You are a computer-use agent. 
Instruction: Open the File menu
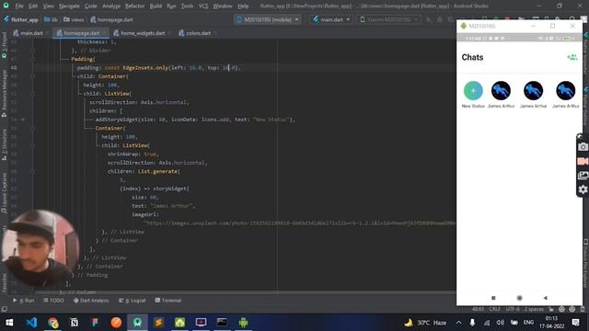pyautogui.click(x=19, y=6)
